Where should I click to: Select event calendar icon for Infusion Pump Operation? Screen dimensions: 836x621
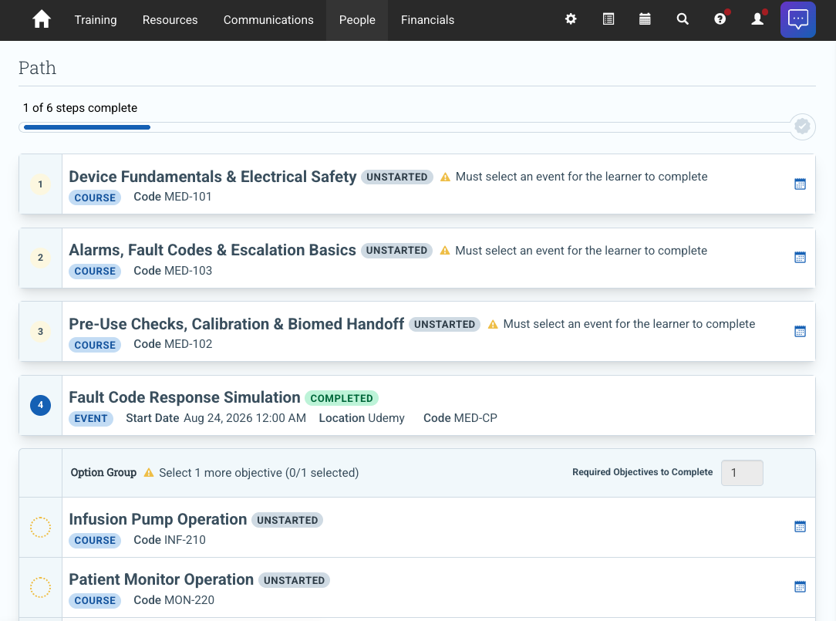[800, 527]
